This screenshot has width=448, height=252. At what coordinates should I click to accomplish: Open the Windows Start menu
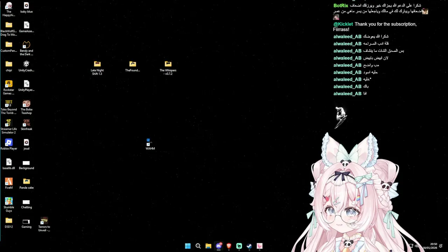click(x=188, y=246)
